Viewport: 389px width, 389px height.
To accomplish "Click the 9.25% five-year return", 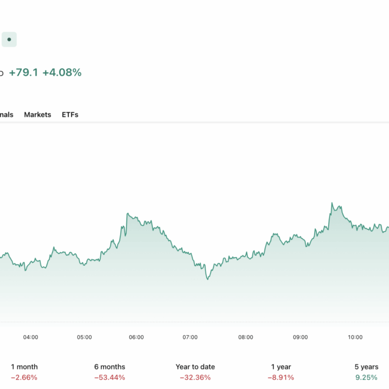I will (x=366, y=378).
